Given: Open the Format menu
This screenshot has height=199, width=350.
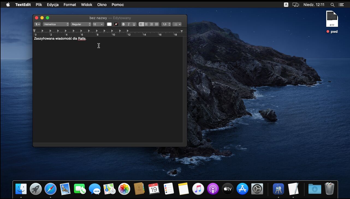Looking at the screenshot, I should tap(70, 5).
